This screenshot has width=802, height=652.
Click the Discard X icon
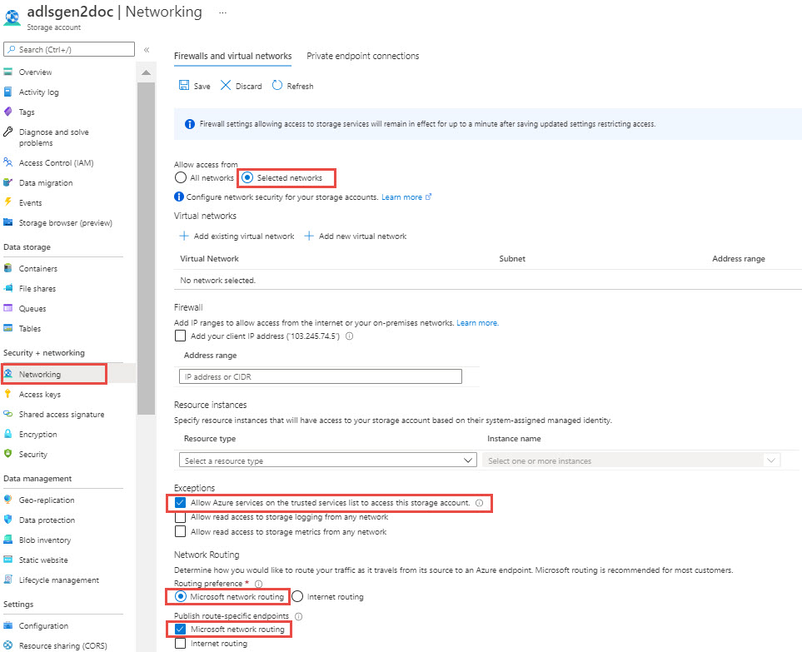[x=226, y=86]
